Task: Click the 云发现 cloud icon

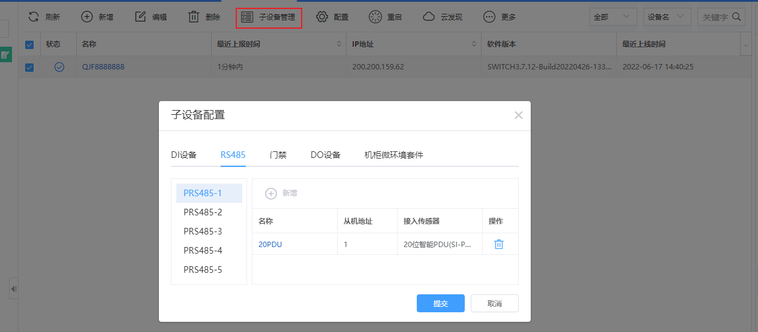Action: point(429,17)
